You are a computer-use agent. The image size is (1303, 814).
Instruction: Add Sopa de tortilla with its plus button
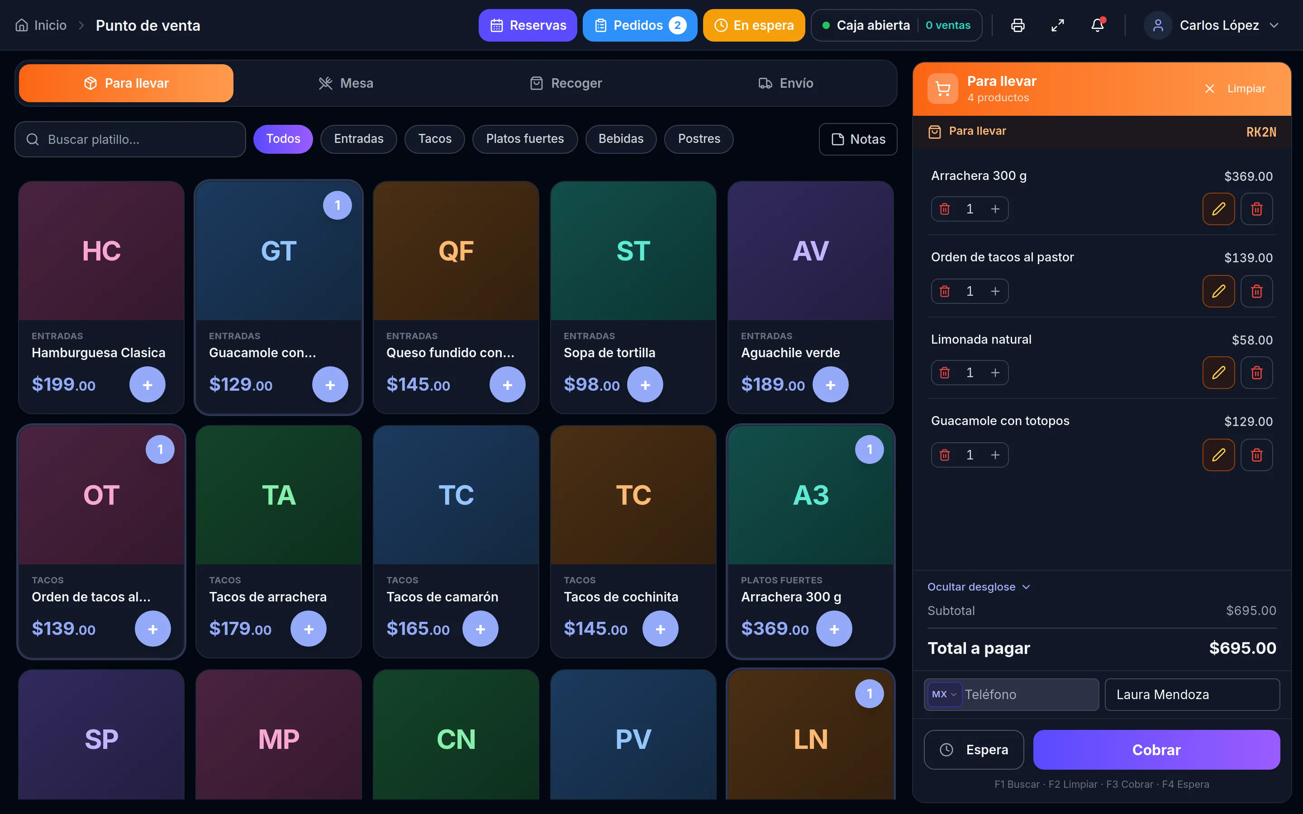[645, 384]
